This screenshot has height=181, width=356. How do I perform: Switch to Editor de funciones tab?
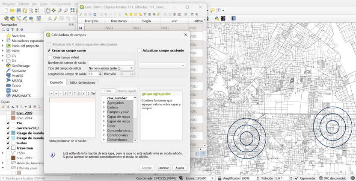point(82,82)
